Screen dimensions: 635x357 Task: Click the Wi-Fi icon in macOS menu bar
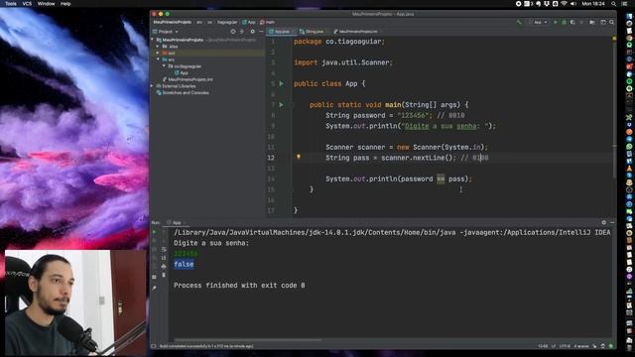tap(564, 4)
